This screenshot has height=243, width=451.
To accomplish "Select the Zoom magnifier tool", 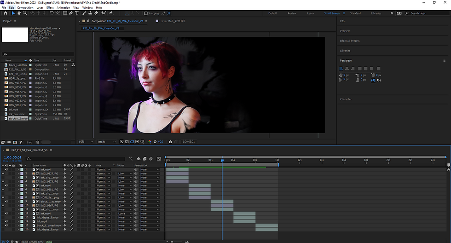I will tap(25, 13).
